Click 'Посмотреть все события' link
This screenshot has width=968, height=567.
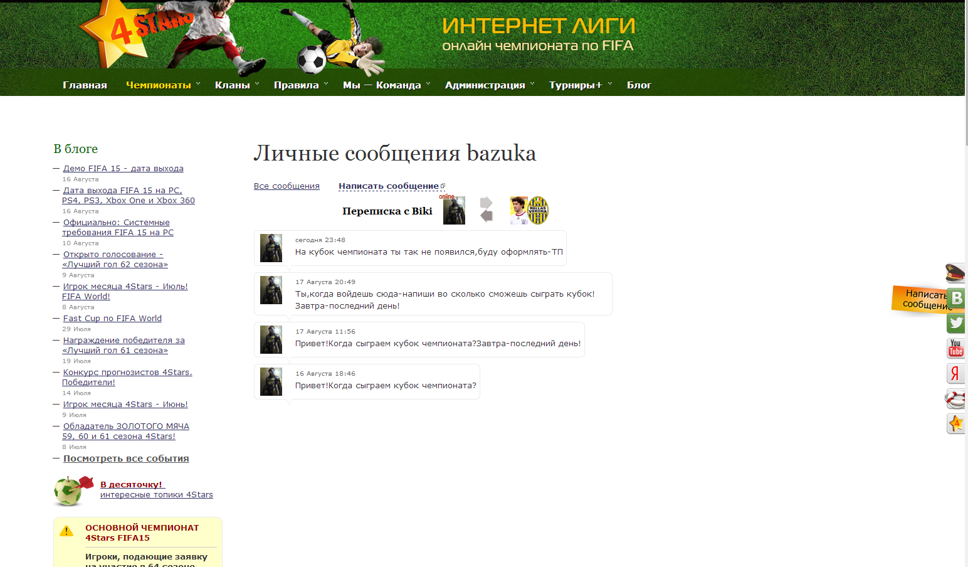pos(126,458)
